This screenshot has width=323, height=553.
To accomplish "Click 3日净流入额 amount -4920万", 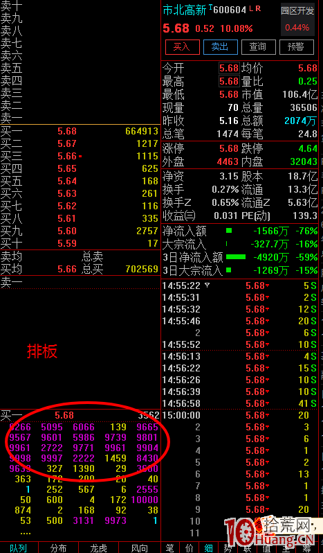I will (x=270, y=258).
